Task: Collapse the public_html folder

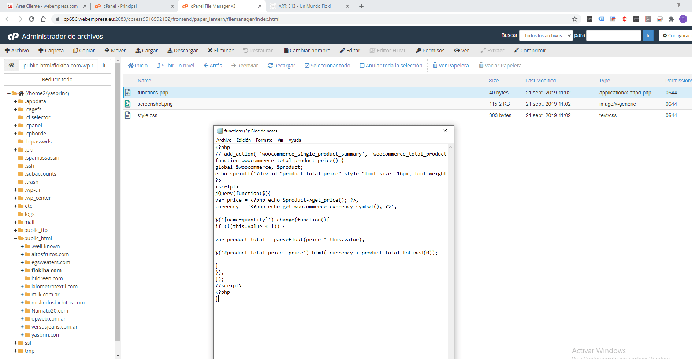Action: coord(15,238)
